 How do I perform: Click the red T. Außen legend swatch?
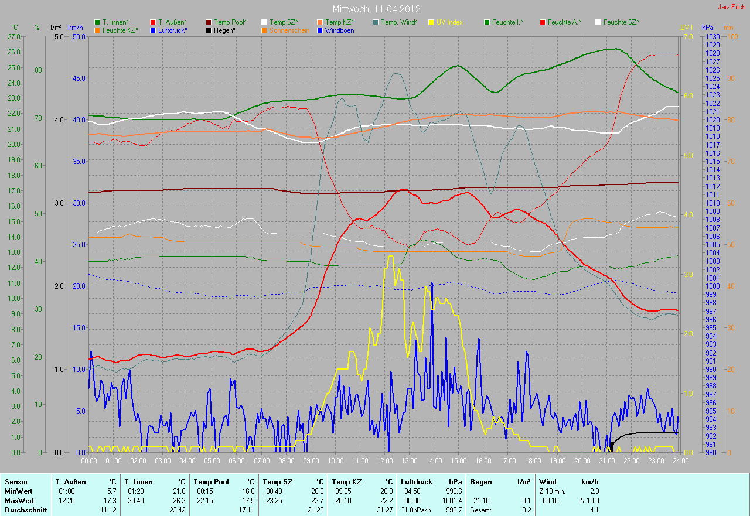point(153,22)
